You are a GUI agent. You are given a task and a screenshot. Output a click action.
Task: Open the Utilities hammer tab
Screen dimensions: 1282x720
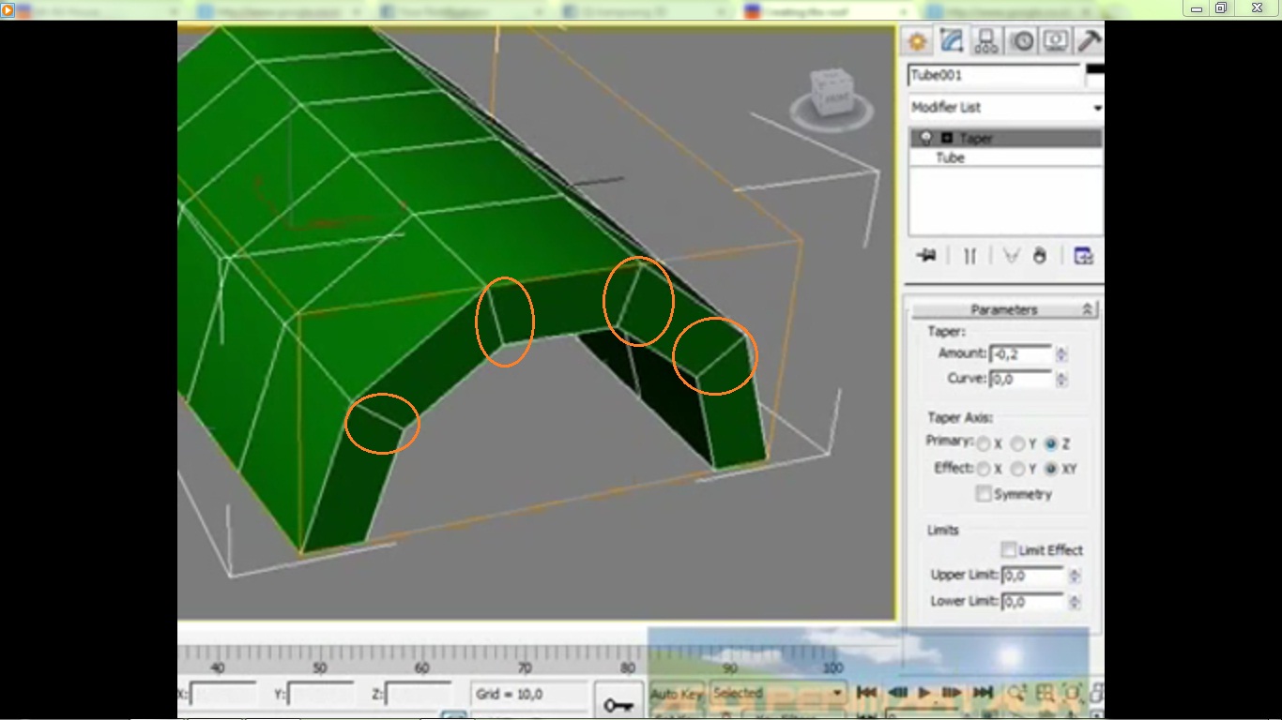point(1089,41)
